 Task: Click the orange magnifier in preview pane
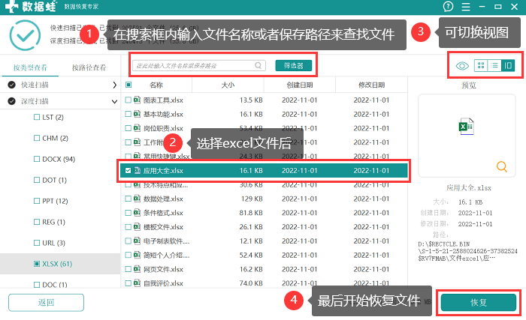[x=502, y=166]
